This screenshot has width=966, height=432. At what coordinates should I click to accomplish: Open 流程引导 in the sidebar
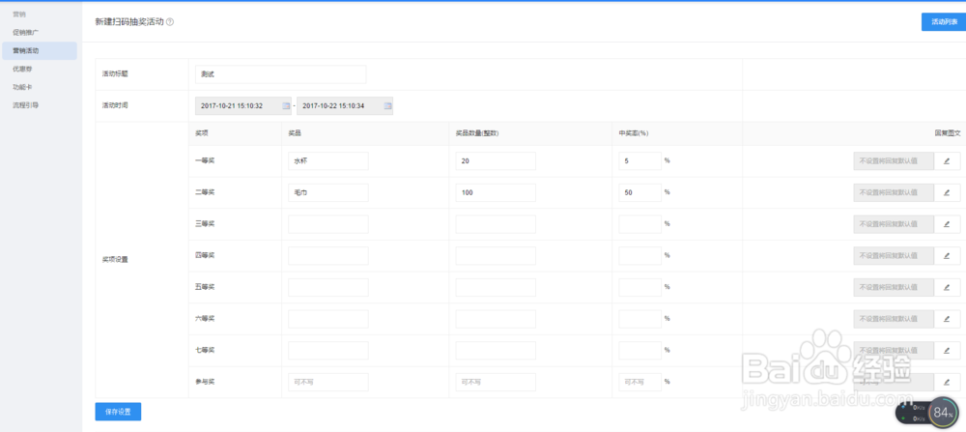click(x=26, y=104)
